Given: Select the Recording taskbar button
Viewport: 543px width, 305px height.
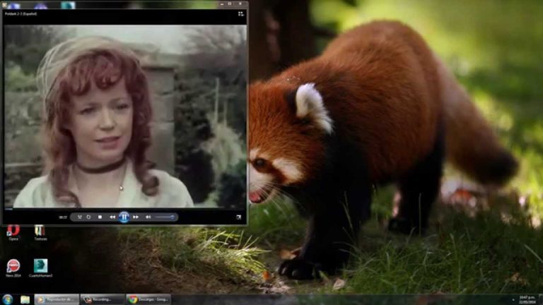Looking at the screenshot, I should 103,299.
